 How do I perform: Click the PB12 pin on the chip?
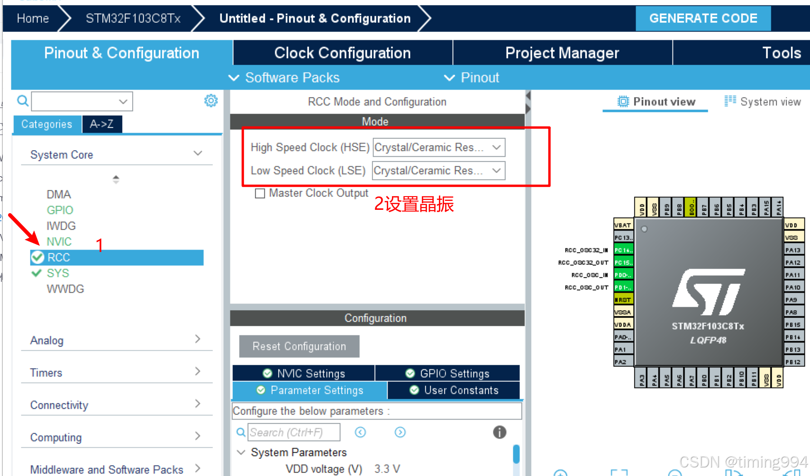(794, 362)
